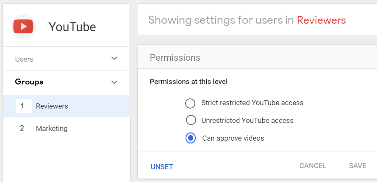Screen dimensions: 377x182
Task: Click the priority number 1 badge
Action: (23, 106)
